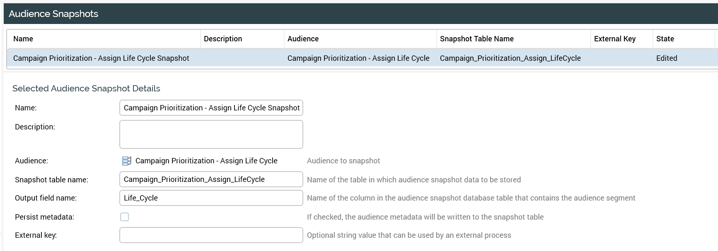Viewport: 718px width, 251px height.
Task: Sort by Snapshot Table Name column header
Action: tap(476, 39)
